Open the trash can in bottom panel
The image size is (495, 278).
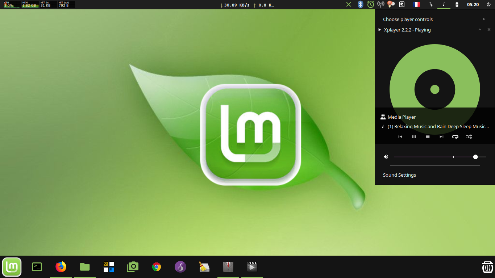pos(488,267)
